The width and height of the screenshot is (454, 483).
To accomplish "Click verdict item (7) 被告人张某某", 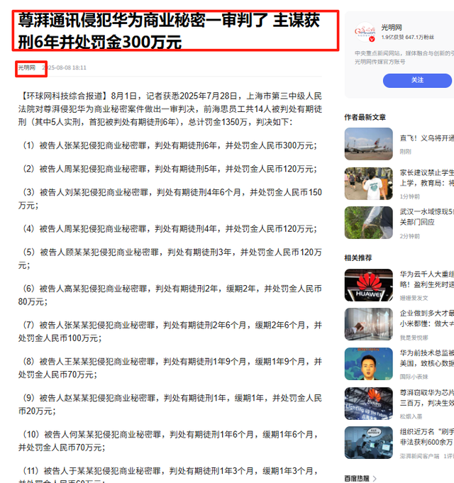I will tap(170, 331).
